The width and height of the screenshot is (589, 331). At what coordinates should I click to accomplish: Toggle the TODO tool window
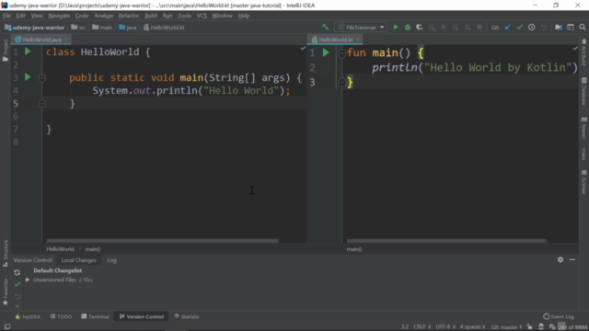[61, 316]
